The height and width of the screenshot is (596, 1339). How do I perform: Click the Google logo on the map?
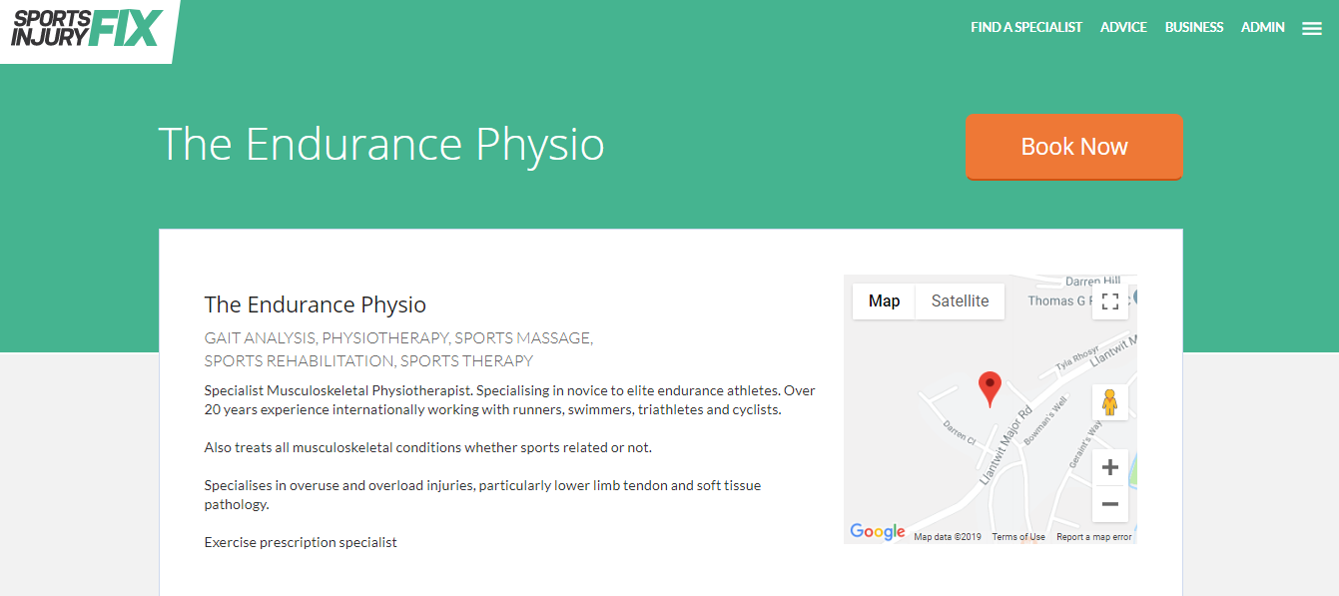[x=877, y=532]
